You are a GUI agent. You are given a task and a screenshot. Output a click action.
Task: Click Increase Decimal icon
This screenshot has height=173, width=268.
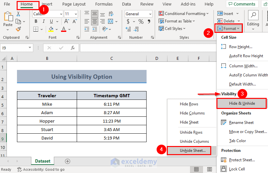pyautogui.click(x=128, y=29)
